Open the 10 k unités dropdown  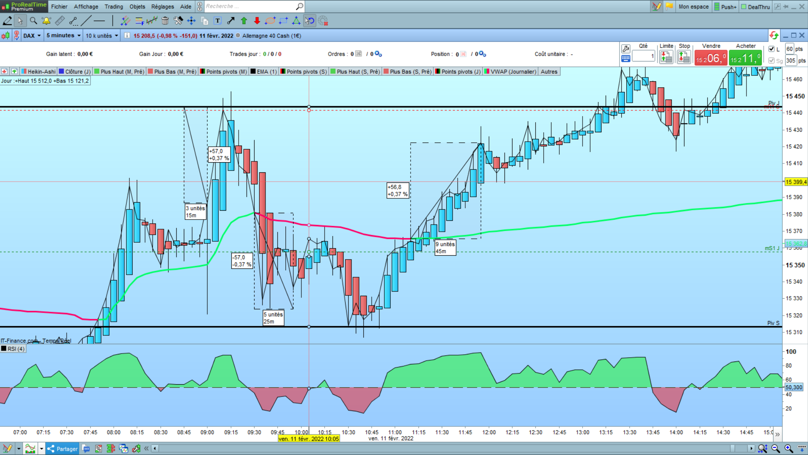(x=102, y=36)
